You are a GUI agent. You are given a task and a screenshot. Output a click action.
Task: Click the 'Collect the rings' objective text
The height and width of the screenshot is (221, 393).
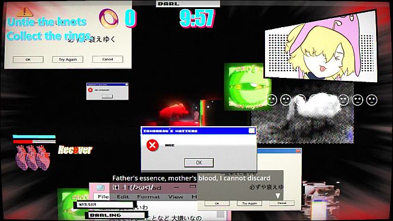click(49, 36)
